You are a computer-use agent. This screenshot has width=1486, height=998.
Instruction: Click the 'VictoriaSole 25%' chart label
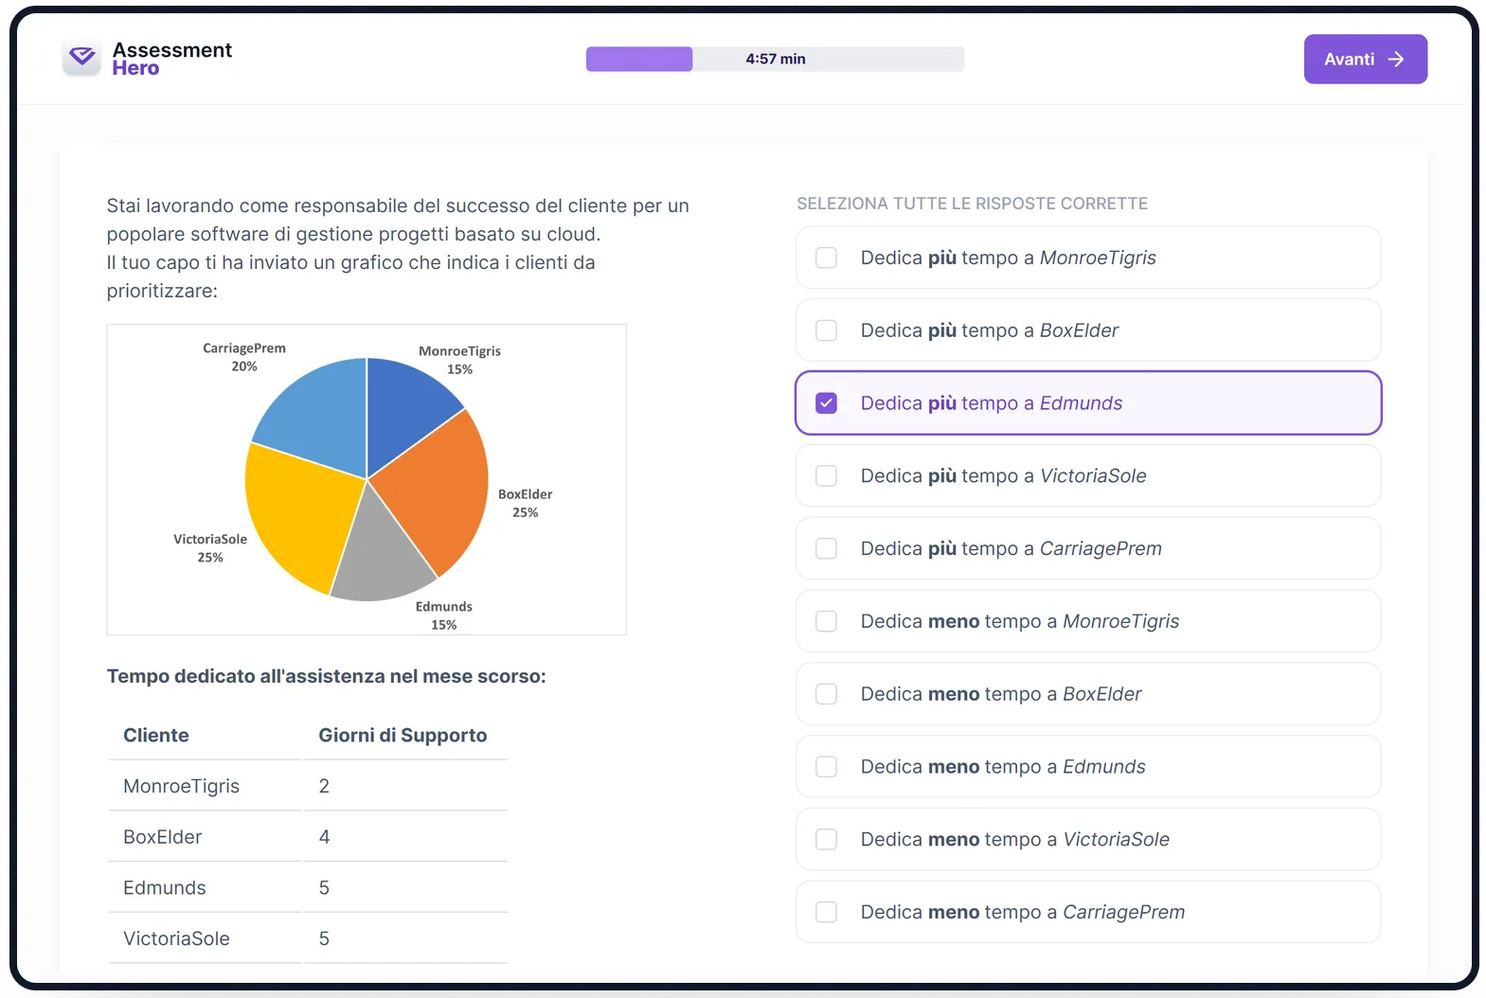coord(210,548)
